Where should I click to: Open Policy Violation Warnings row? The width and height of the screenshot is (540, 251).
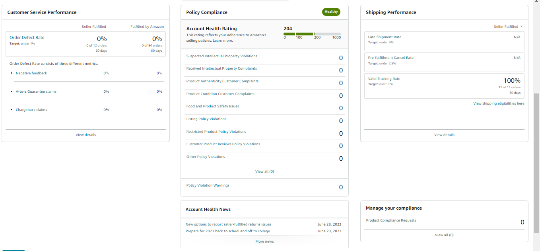click(264, 187)
